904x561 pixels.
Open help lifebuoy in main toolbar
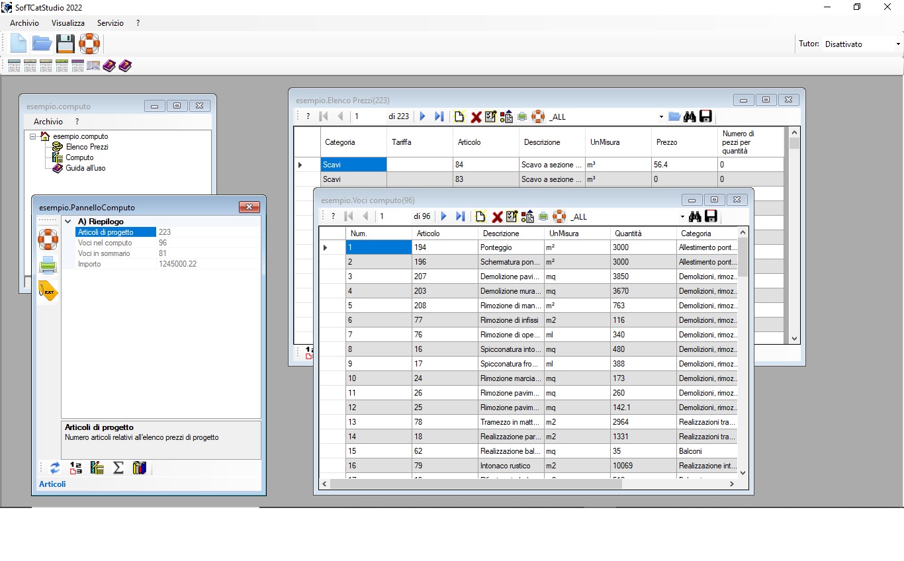(89, 44)
